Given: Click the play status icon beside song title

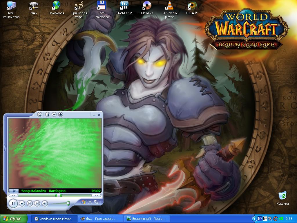Looking at the screenshot, I should [x=14, y=191].
